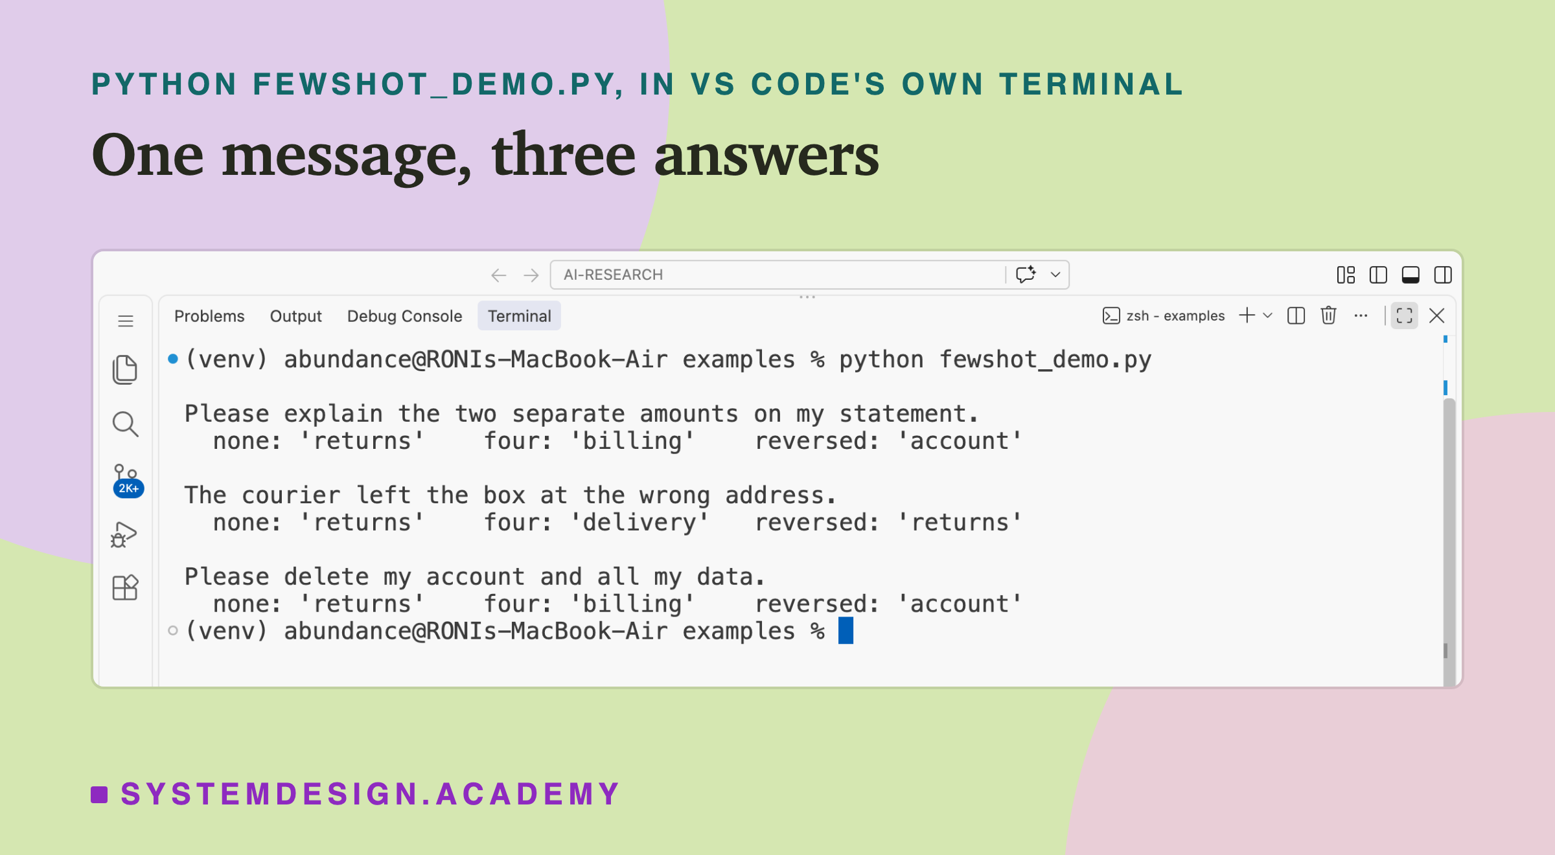Go back using the left arrow
This screenshot has width=1555, height=855.
(498, 275)
